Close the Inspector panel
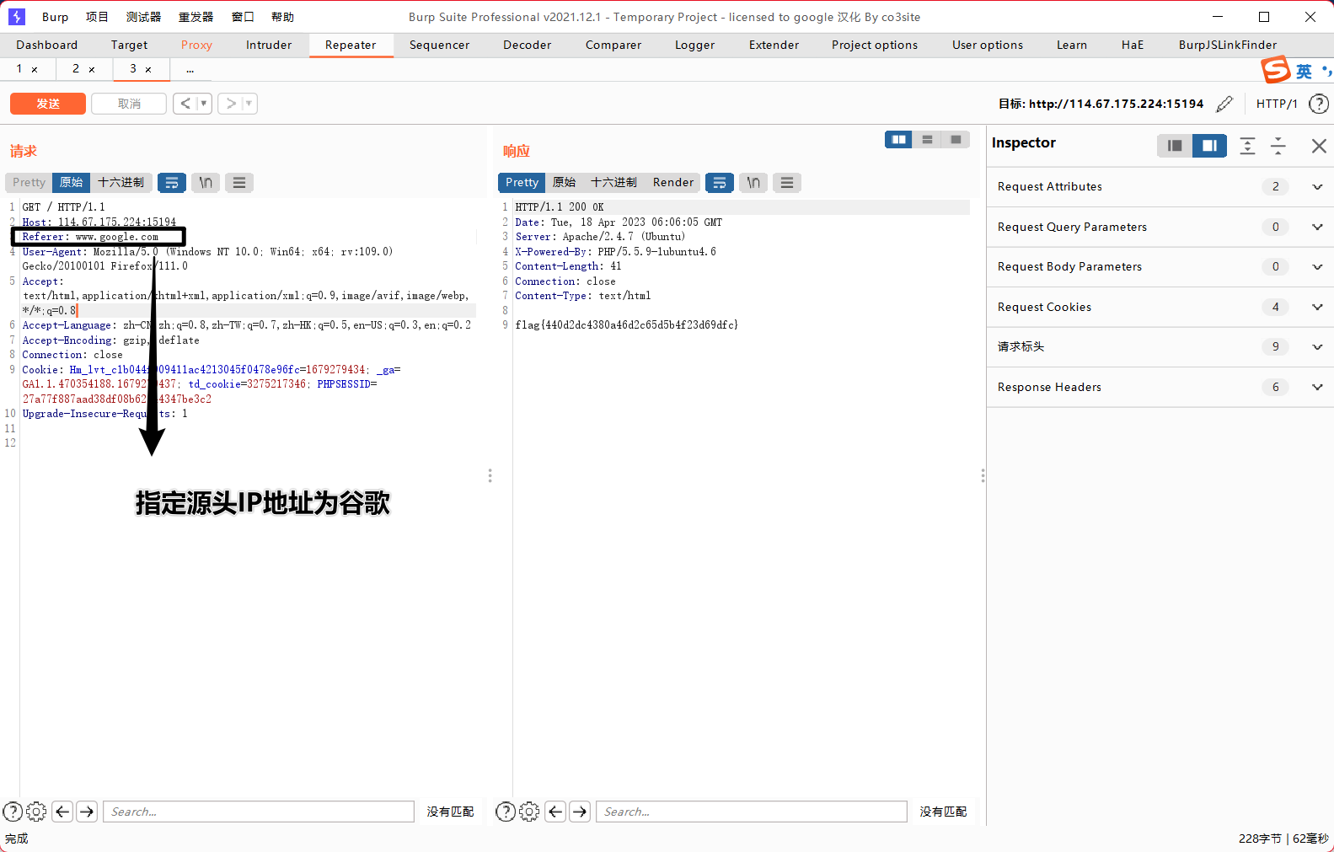 pos(1319,146)
